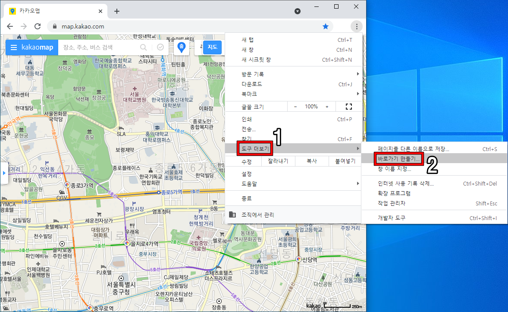
Task: Select 종료 menu item
Action: point(293,198)
